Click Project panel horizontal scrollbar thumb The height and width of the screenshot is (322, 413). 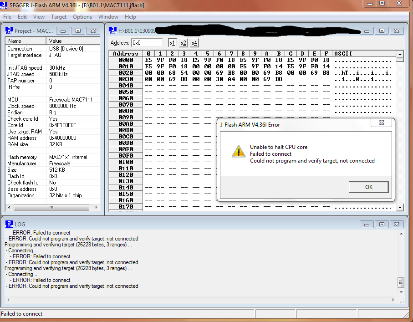coord(51,207)
